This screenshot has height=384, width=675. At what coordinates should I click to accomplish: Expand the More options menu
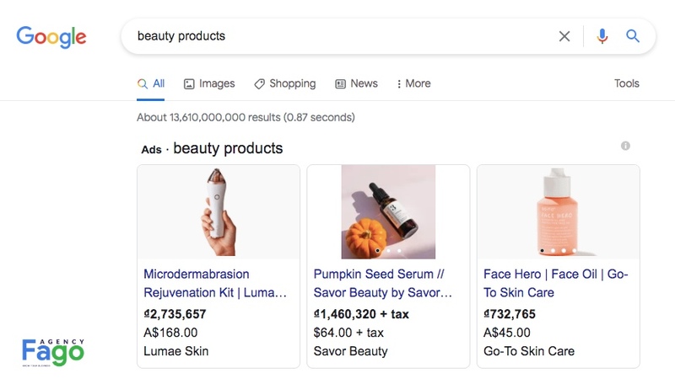pos(413,83)
